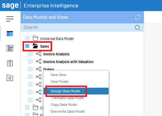Open the clipboard reports sidebar icon
Viewport: 162px width, 116px height.
pos(10,63)
